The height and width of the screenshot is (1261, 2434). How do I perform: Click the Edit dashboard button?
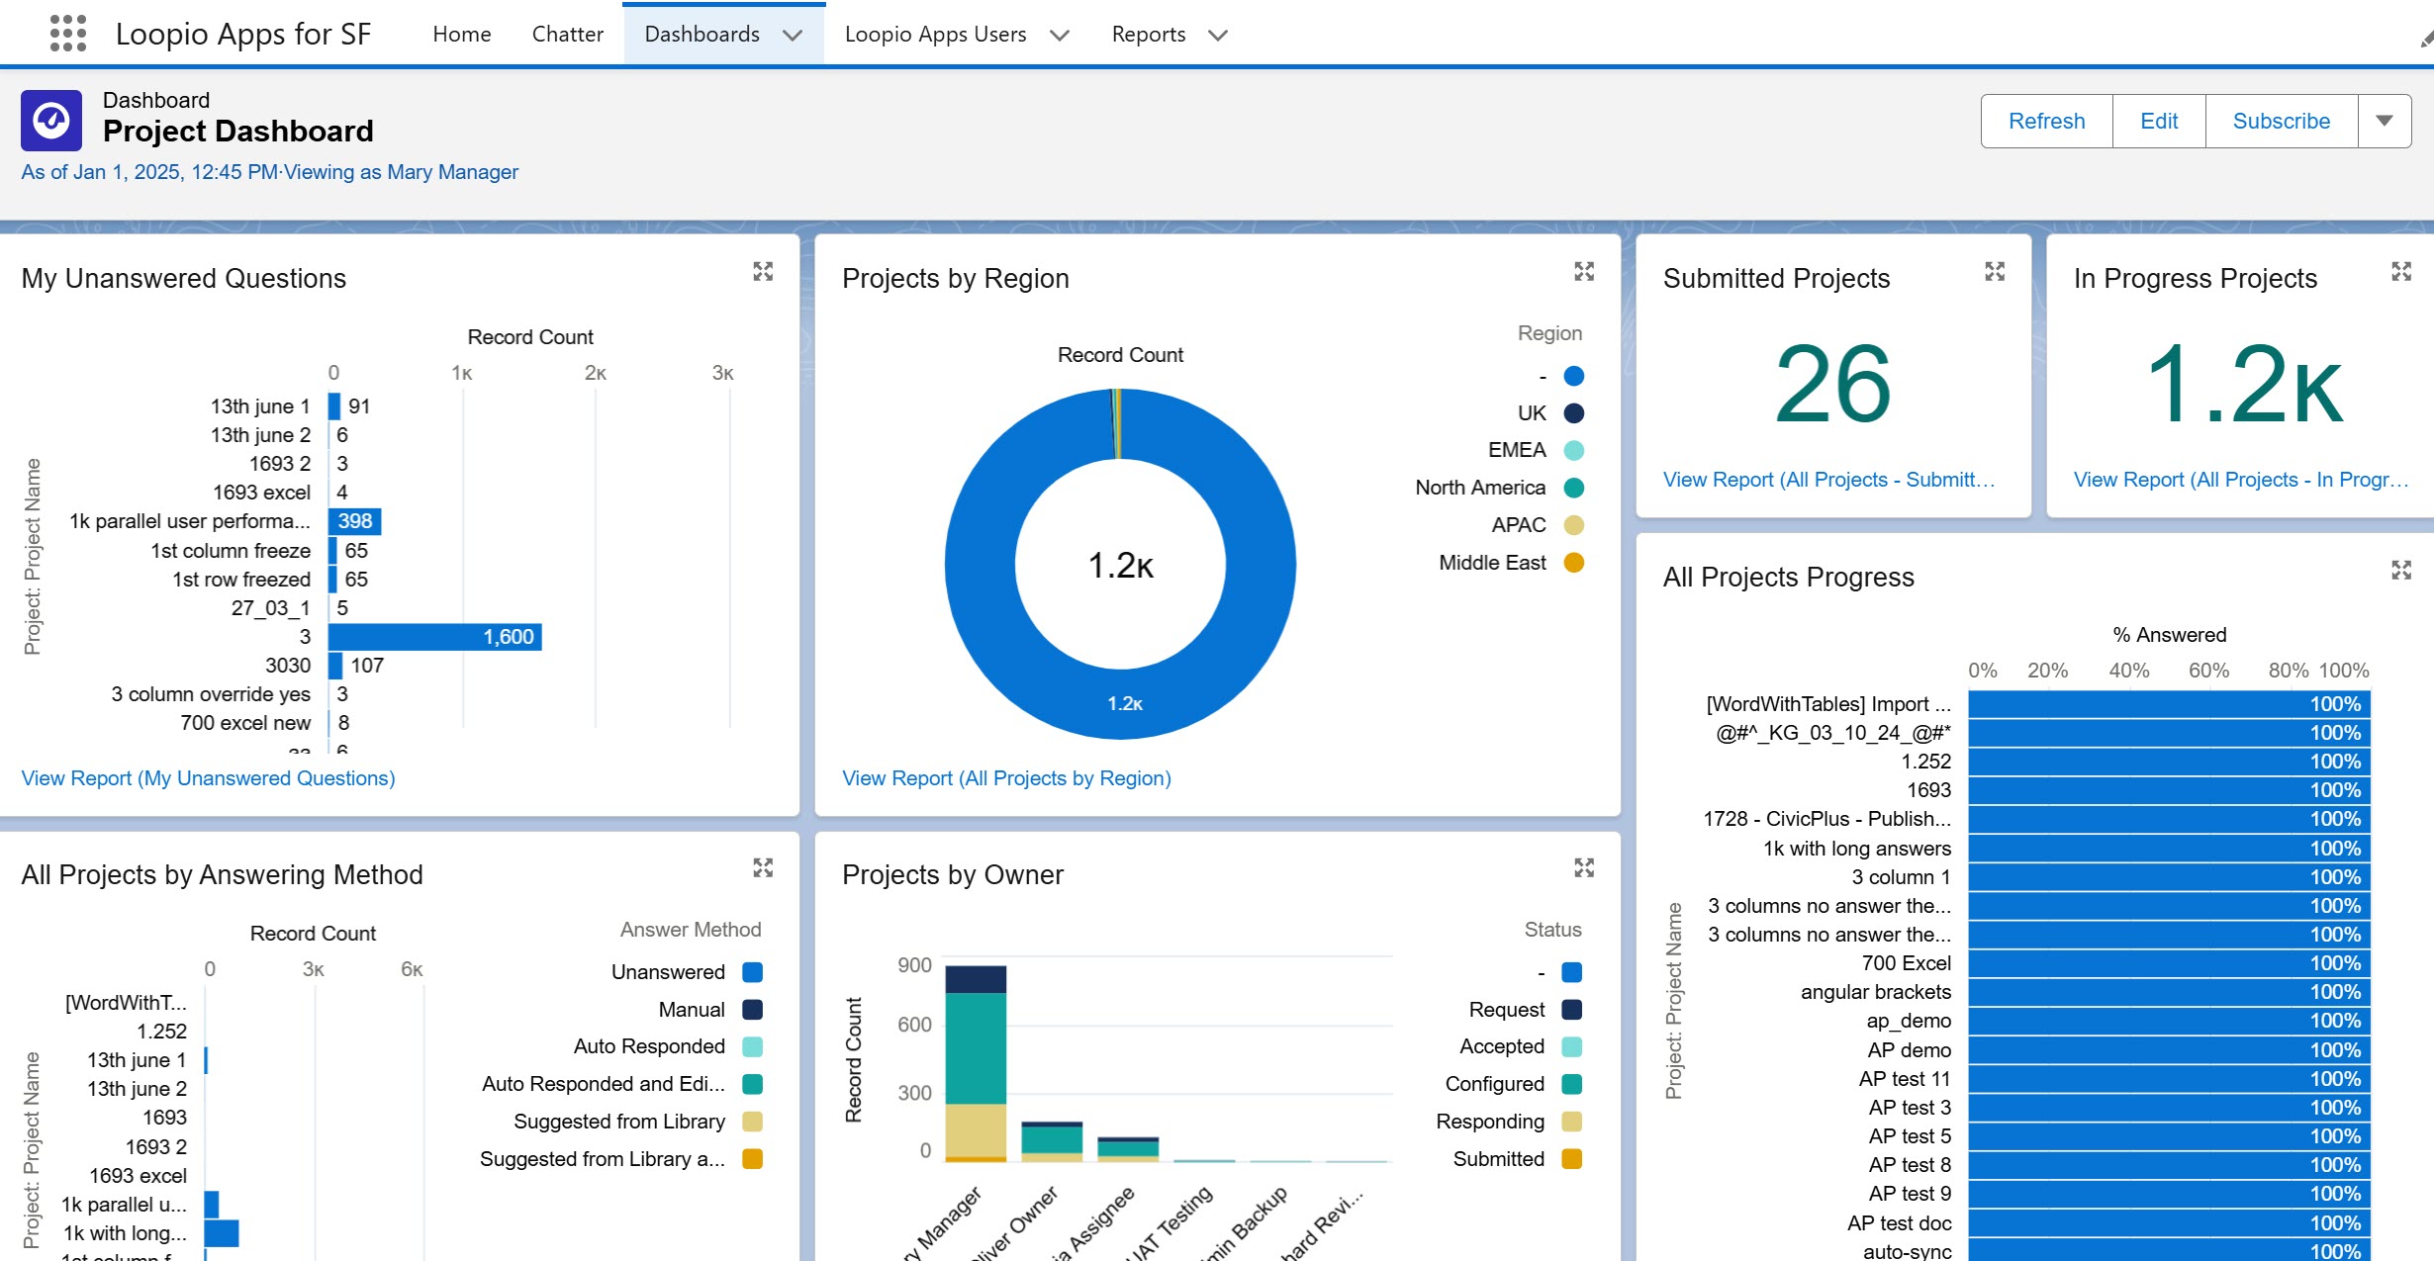[2159, 121]
